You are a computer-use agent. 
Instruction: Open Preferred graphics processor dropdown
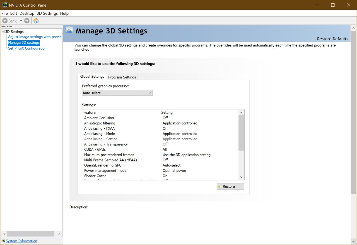tap(117, 93)
